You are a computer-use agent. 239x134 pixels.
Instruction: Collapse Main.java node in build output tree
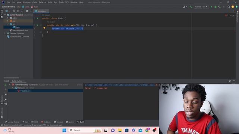pos(13,88)
